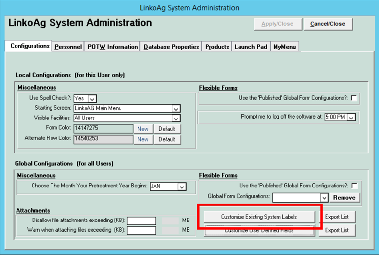Open the POTW Information tab
Image resolution: width=379 pixels, height=255 pixels.
112,47
